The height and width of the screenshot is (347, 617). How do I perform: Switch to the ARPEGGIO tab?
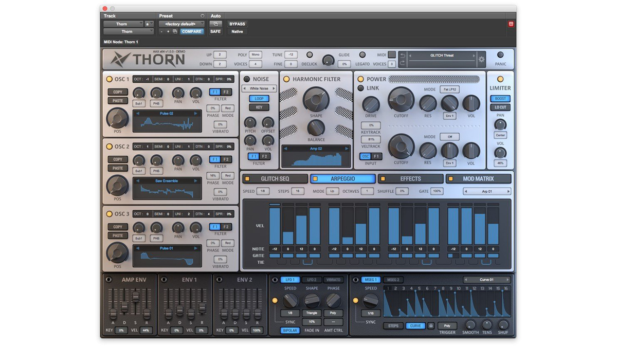(x=343, y=179)
